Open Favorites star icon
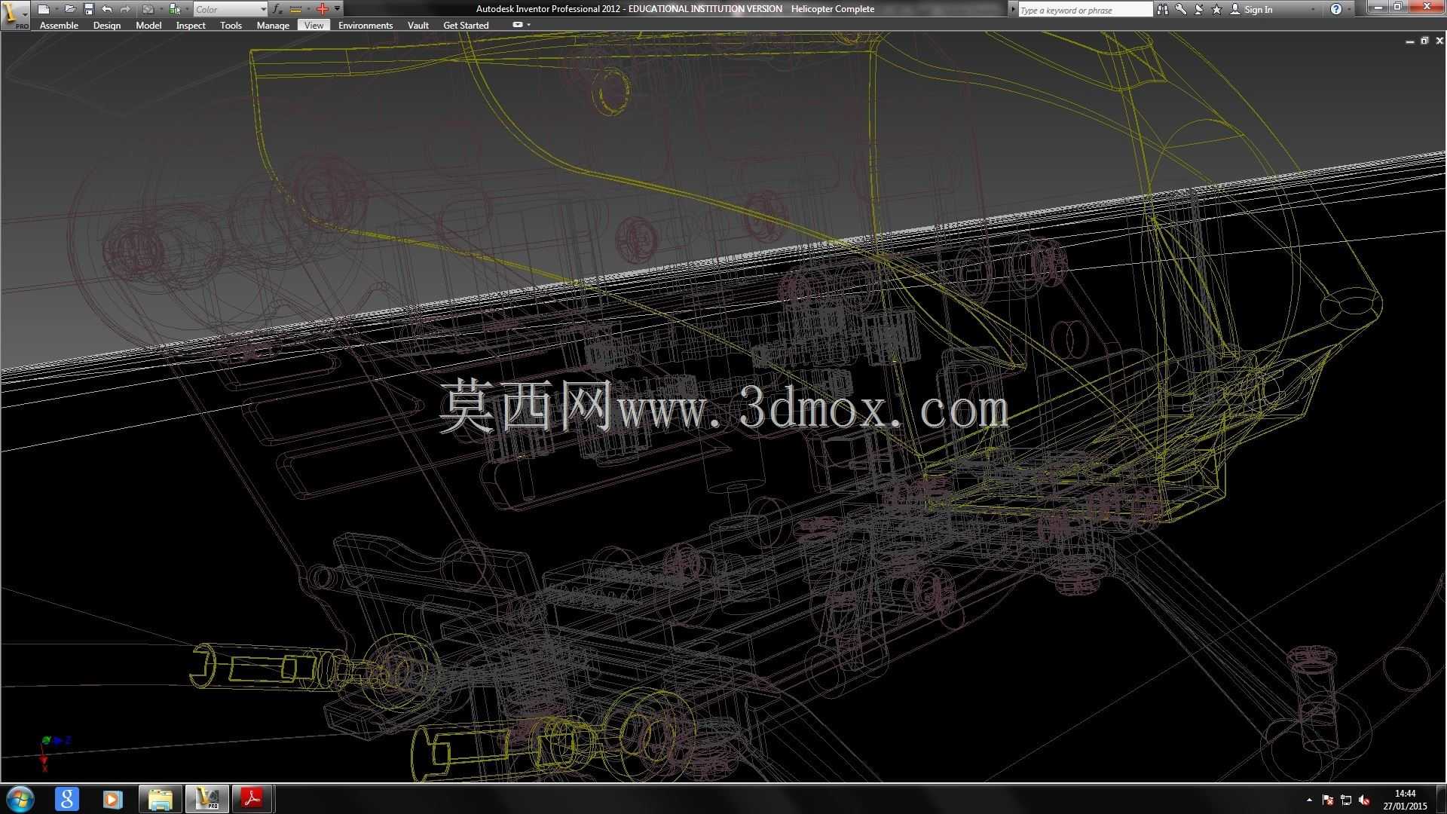This screenshot has width=1447, height=814. 1217,9
